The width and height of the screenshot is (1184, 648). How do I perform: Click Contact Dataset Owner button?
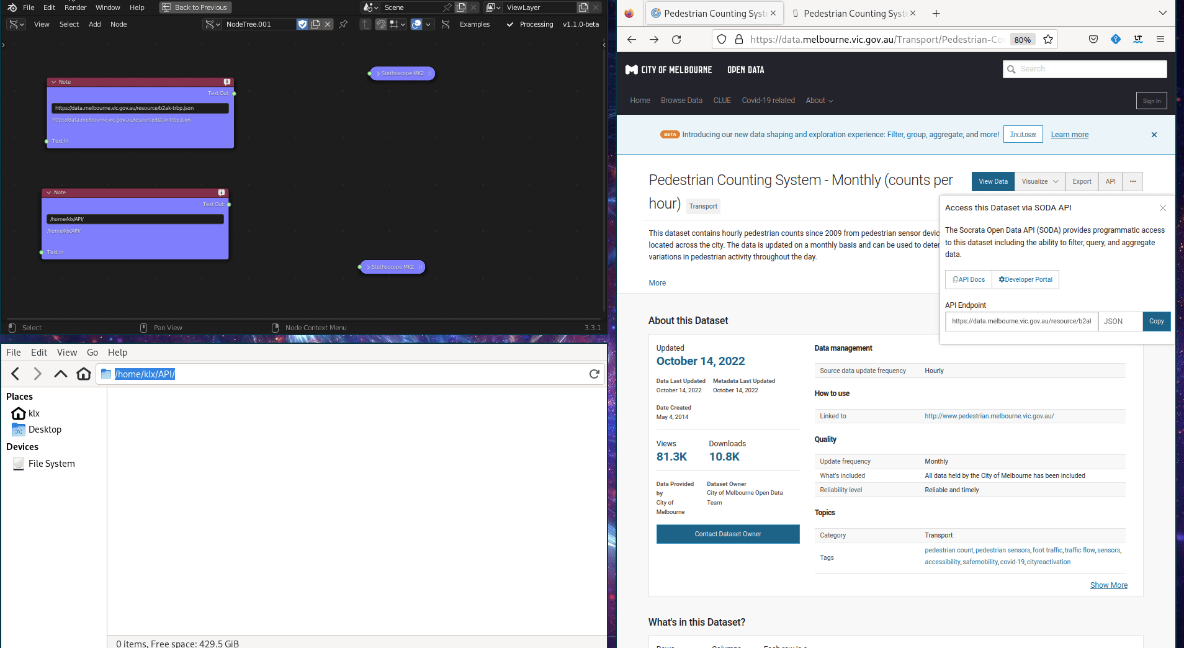point(728,534)
